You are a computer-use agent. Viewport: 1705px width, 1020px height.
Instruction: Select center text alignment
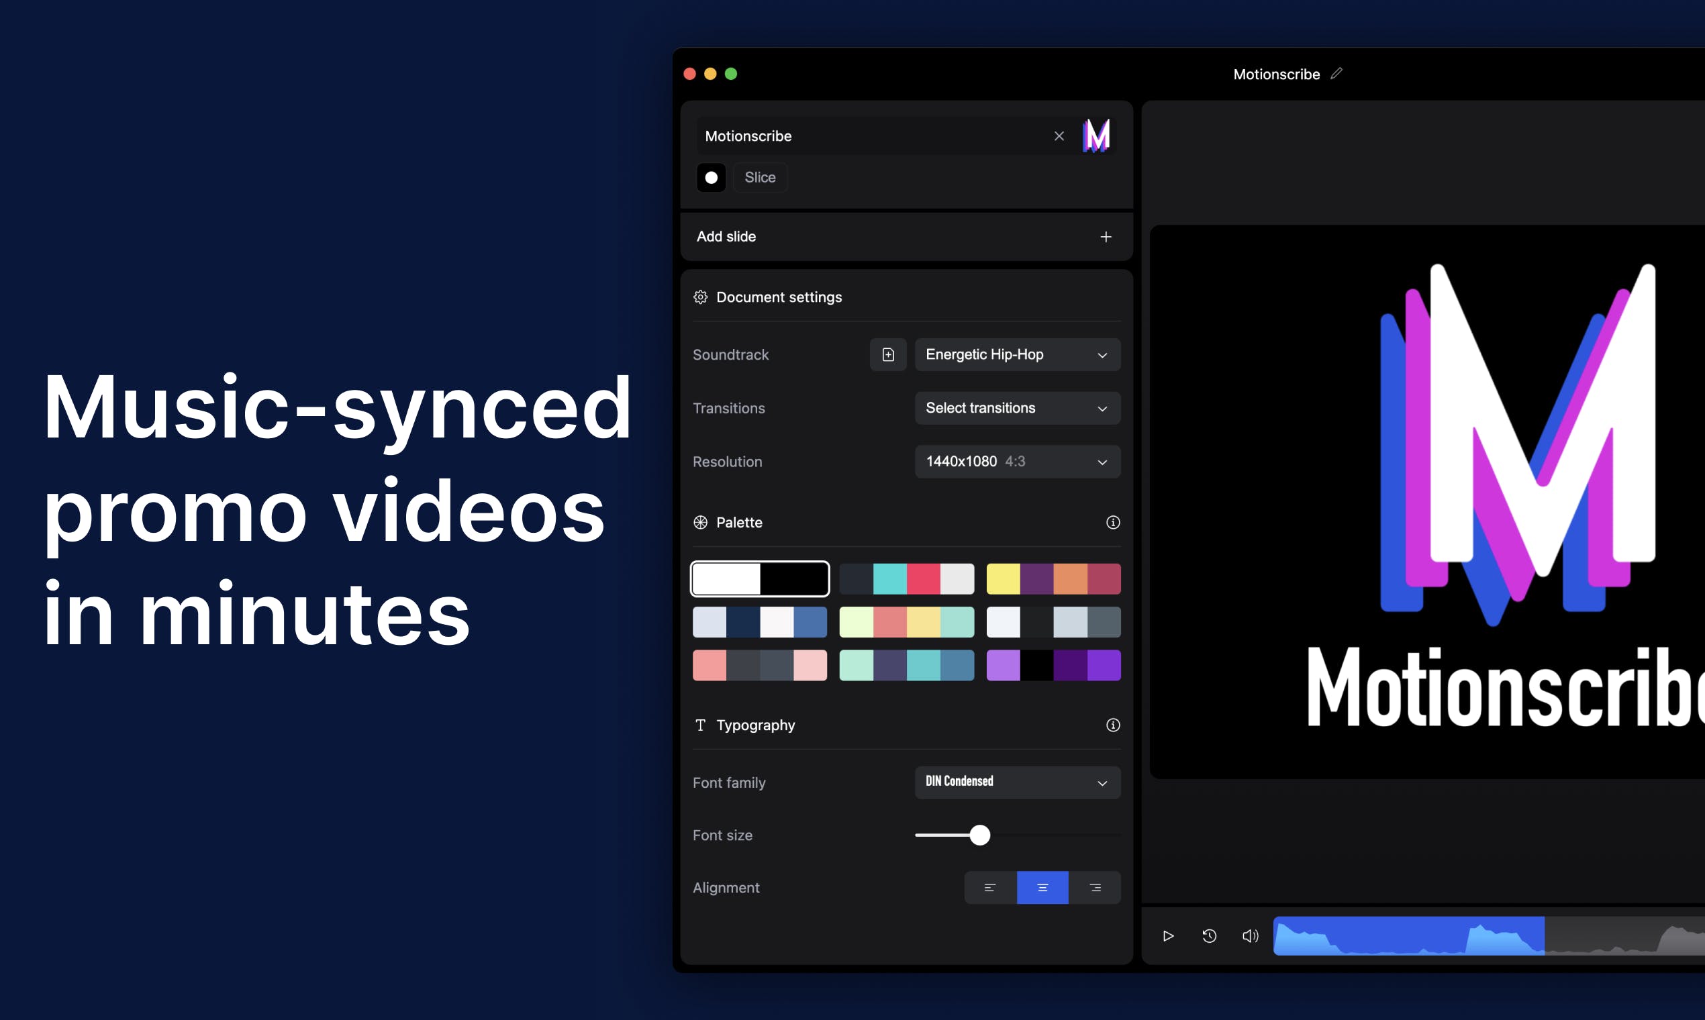click(x=1042, y=888)
